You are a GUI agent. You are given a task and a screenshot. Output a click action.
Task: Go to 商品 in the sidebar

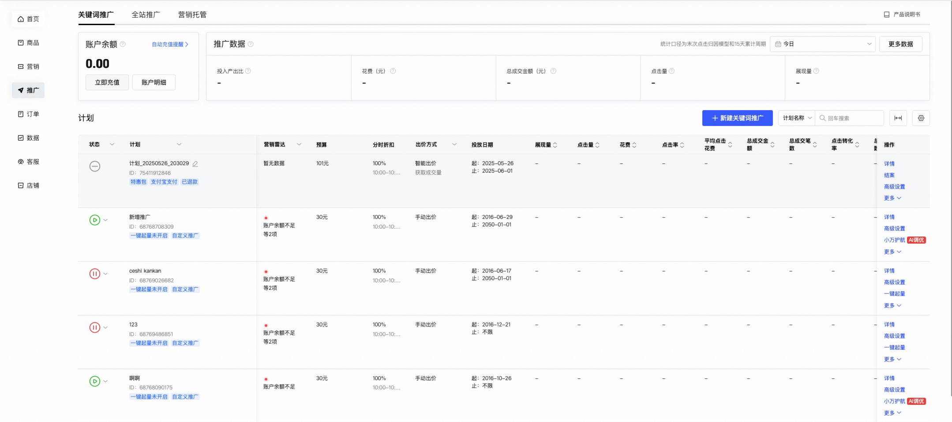coord(28,43)
